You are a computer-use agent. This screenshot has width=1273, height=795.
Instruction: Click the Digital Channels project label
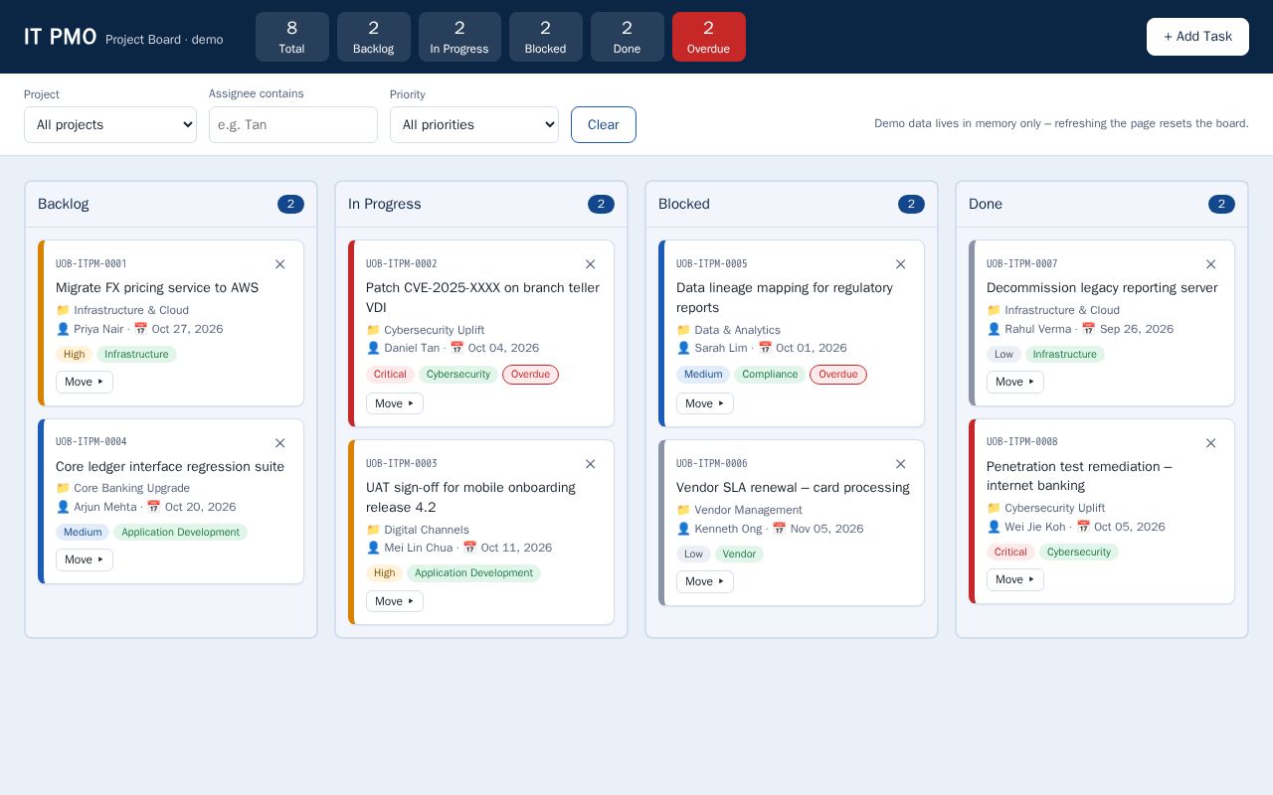pyautogui.click(x=418, y=530)
